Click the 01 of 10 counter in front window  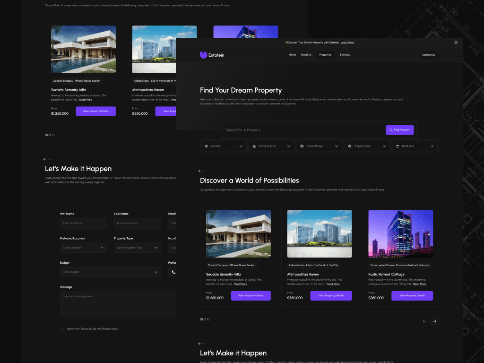pyautogui.click(x=205, y=319)
